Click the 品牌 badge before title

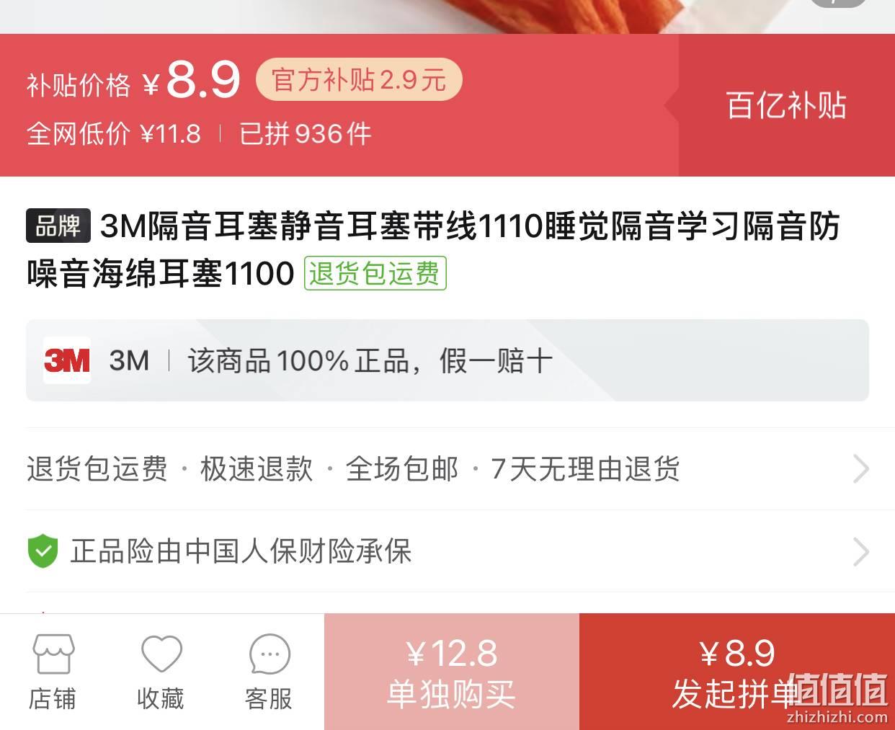[58, 226]
